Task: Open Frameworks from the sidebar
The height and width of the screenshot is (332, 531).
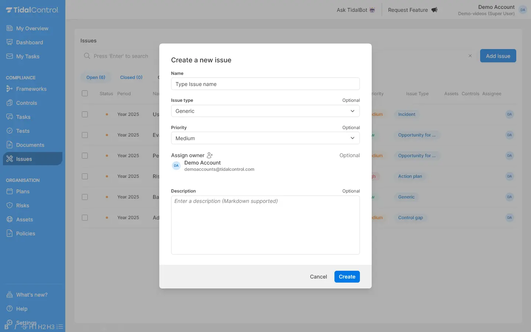Action: (x=31, y=89)
